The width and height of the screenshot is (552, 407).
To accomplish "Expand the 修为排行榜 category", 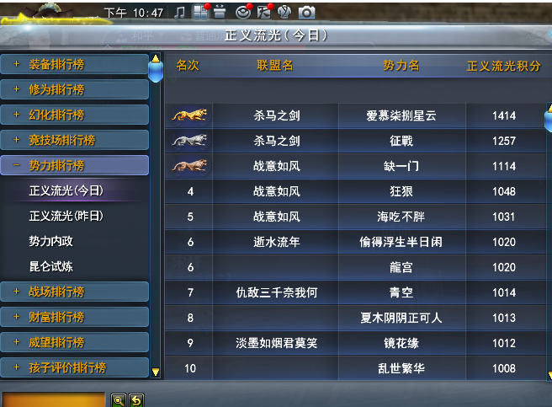I will pyautogui.click(x=75, y=89).
